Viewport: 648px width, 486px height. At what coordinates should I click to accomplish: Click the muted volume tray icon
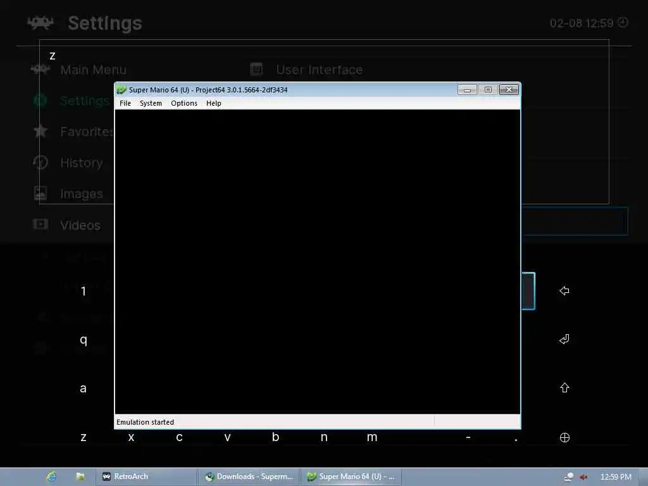click(583, 477)
